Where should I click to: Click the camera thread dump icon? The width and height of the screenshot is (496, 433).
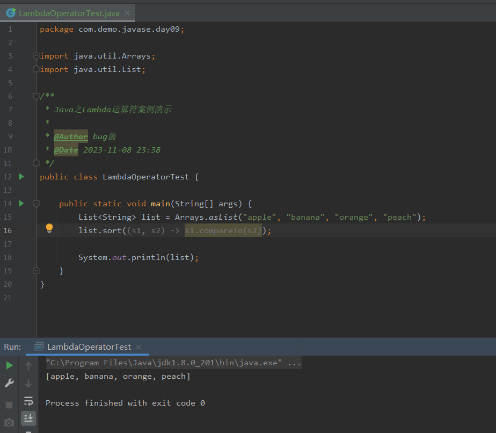pyautogui.click(x=9, y=422)
